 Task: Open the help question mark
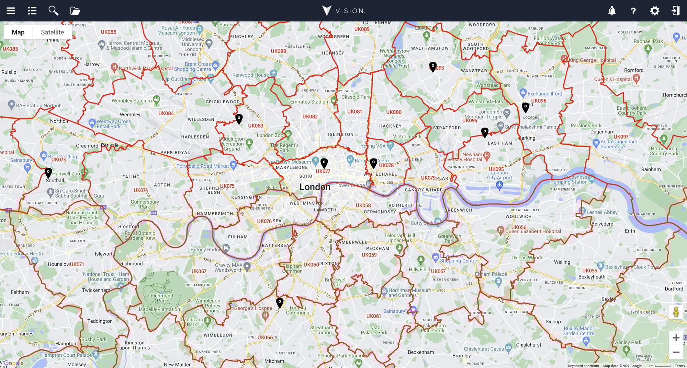(633, 11)
